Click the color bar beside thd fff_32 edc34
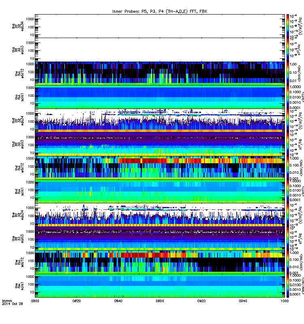The width and height of the screenshot is (304, 324). 288,120
